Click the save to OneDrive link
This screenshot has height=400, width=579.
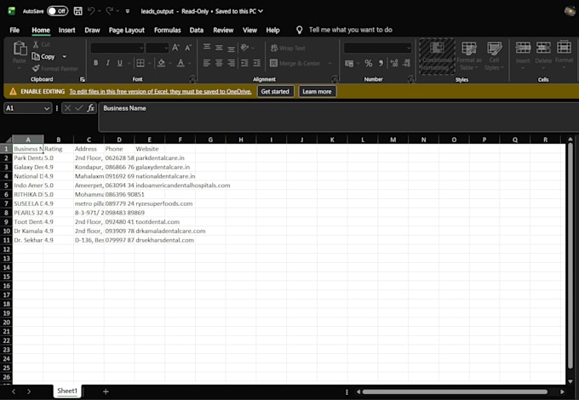click(x=160, y=92)
